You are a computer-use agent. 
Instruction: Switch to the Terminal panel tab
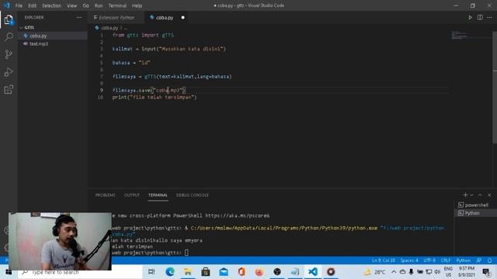point(158,195)
